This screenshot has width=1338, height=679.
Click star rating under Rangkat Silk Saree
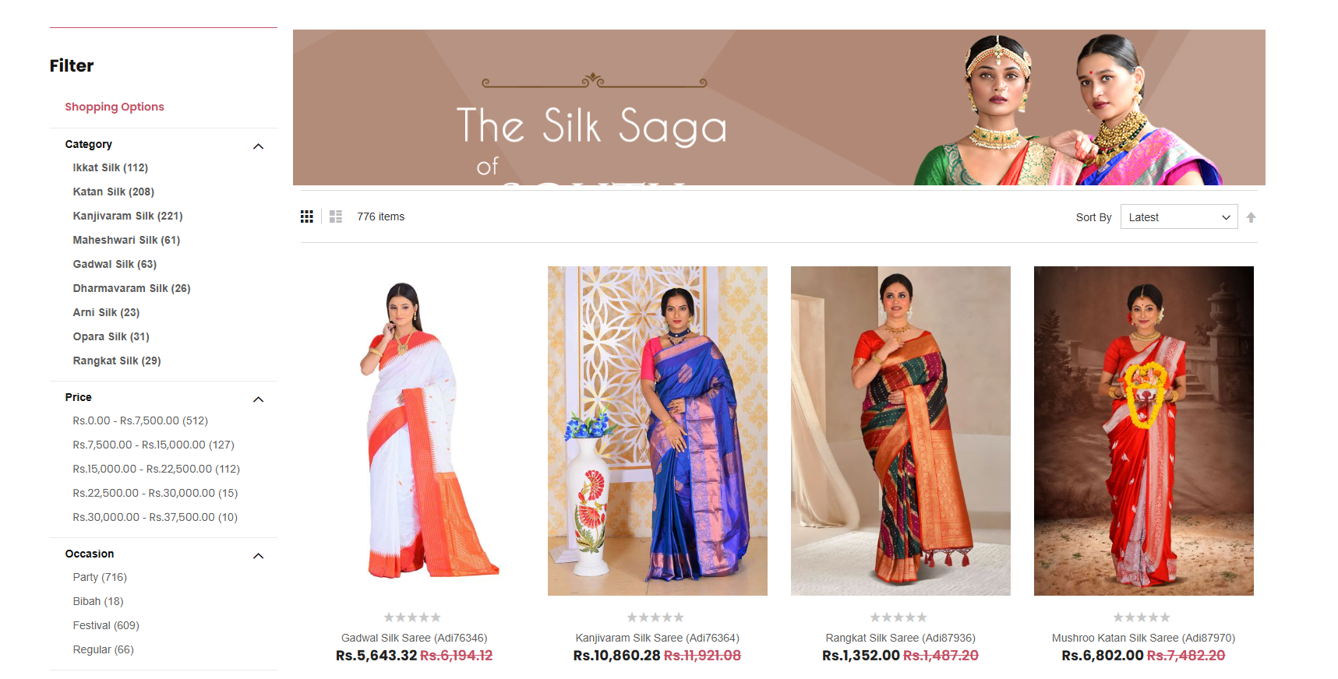[899, 617]
